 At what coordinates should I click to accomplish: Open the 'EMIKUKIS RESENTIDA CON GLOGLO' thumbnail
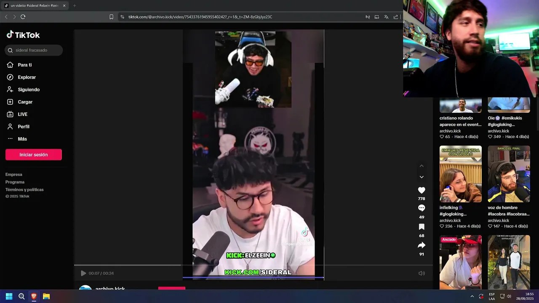[x=461, y=174]
